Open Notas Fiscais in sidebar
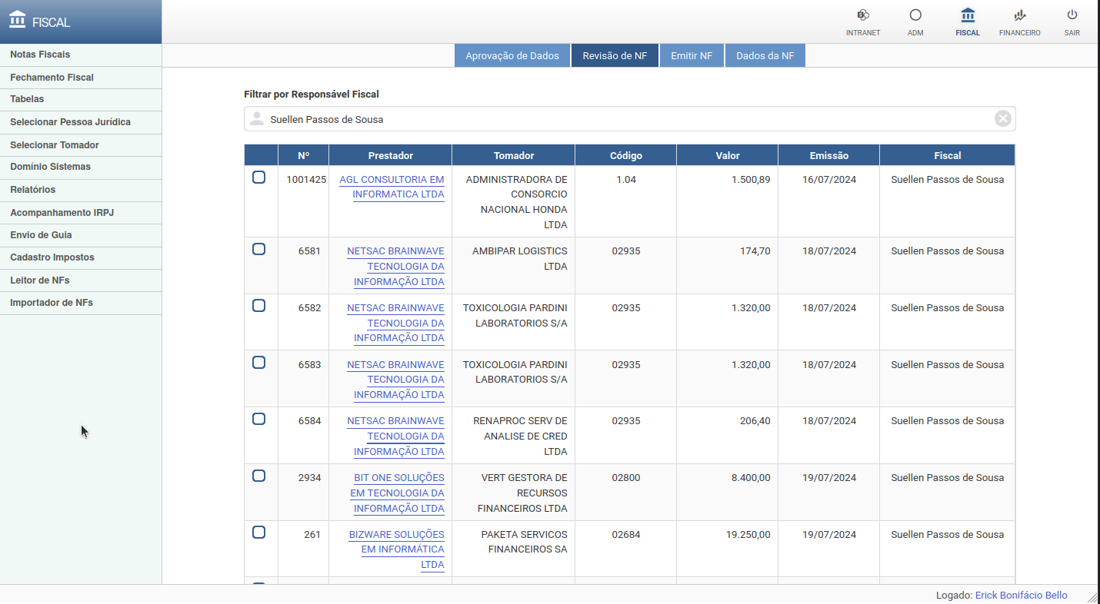1100x604 pixels. 81,55
